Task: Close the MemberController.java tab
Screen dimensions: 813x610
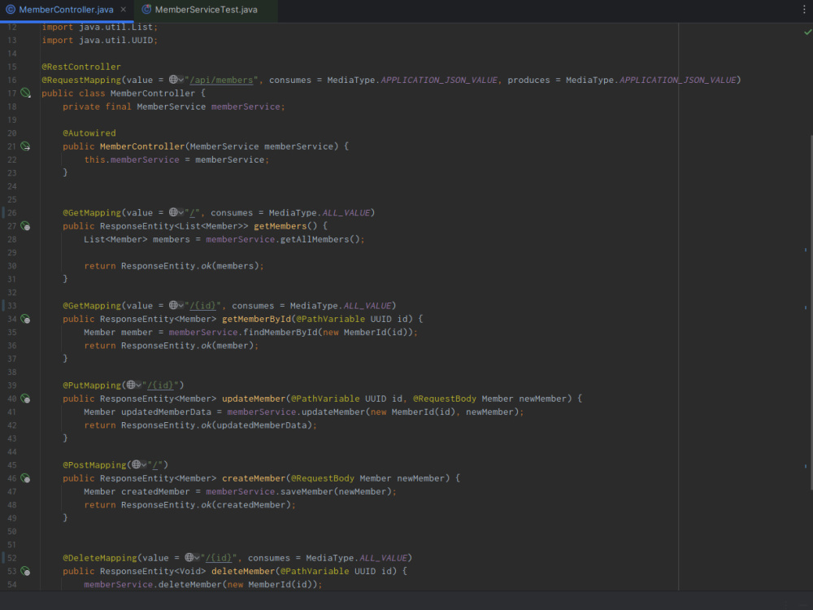Action: [124, 9]
